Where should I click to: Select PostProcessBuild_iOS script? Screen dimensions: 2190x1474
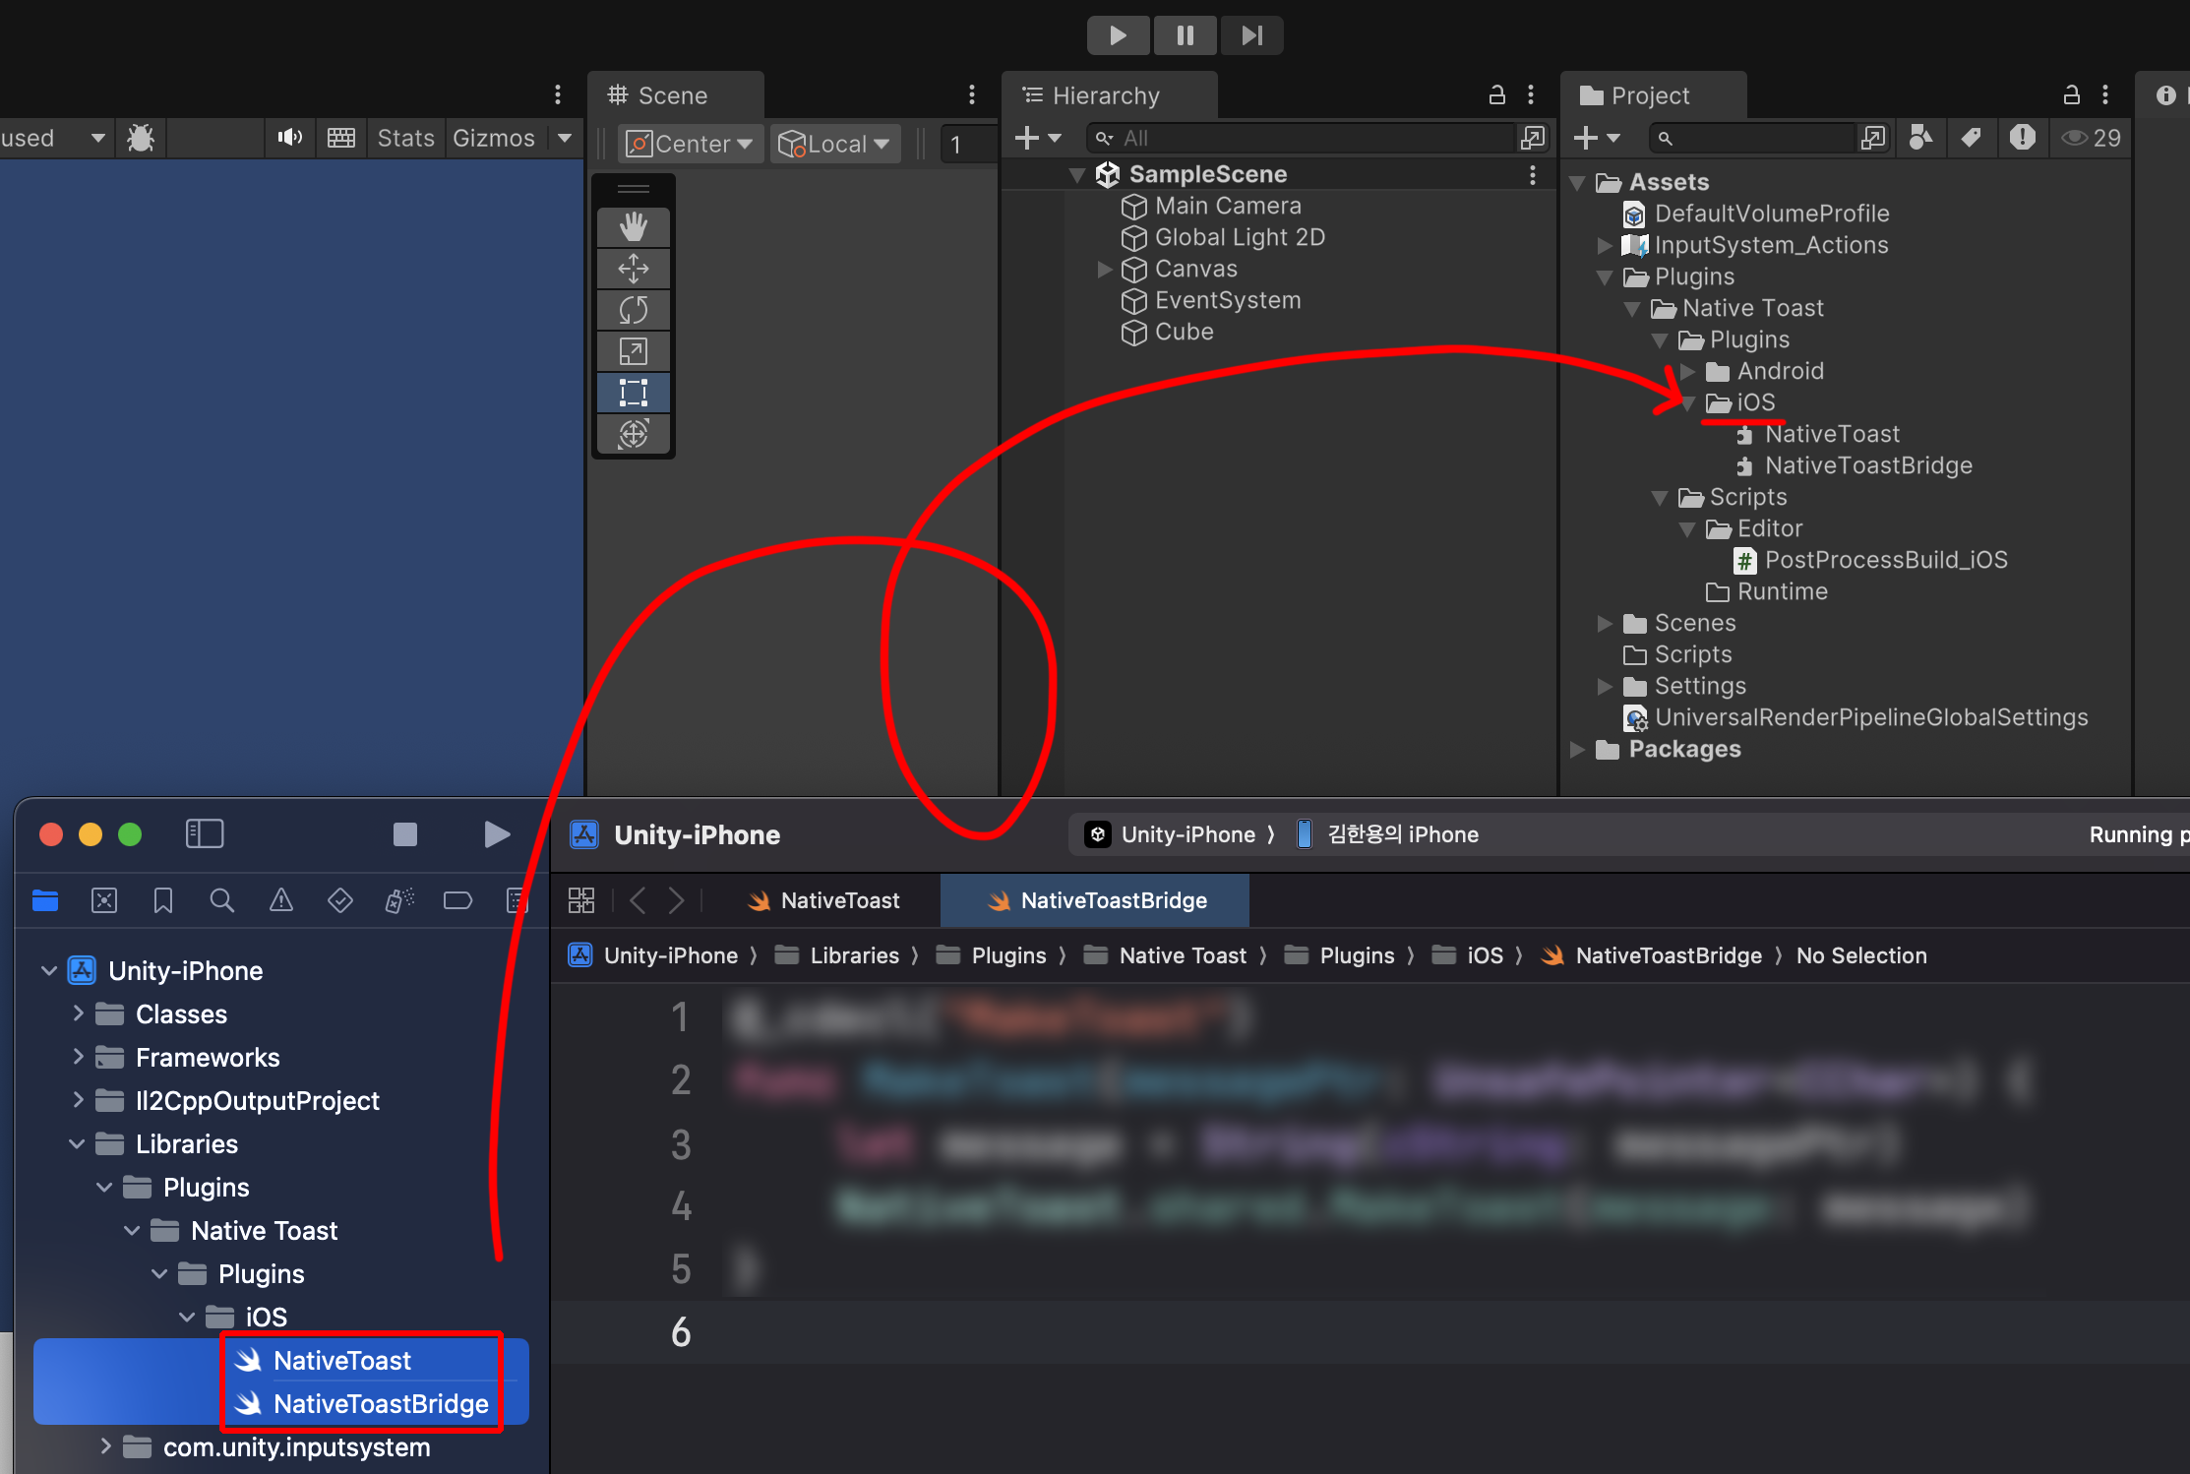[1870, 560]
